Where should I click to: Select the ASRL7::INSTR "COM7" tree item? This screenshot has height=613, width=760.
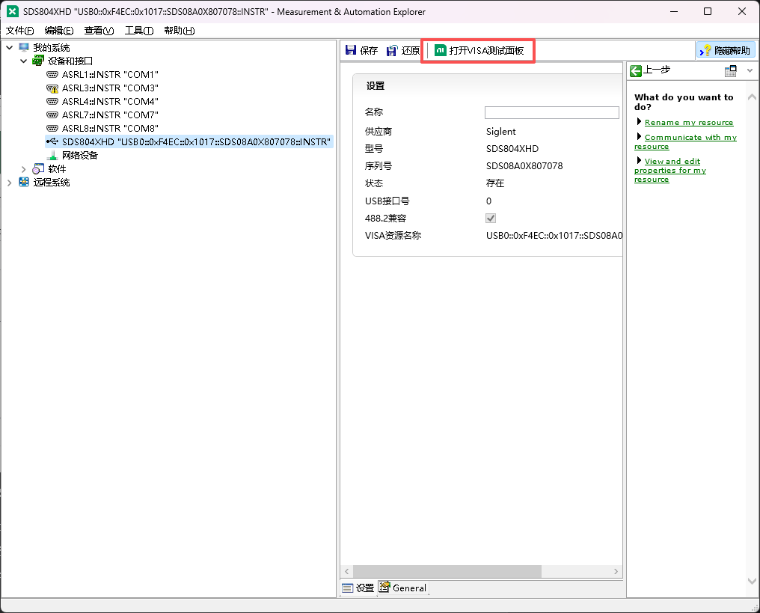110,115
